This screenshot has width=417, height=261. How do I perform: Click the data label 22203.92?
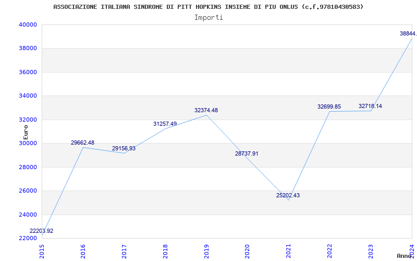pos(41,231)
